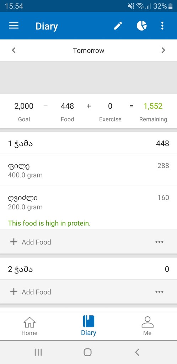This screenshot has height=364, width=177.
Task: Select the Diary tab
Action: click(88, 326)
